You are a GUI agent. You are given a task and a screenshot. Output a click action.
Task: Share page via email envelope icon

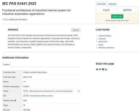(97, 69)
